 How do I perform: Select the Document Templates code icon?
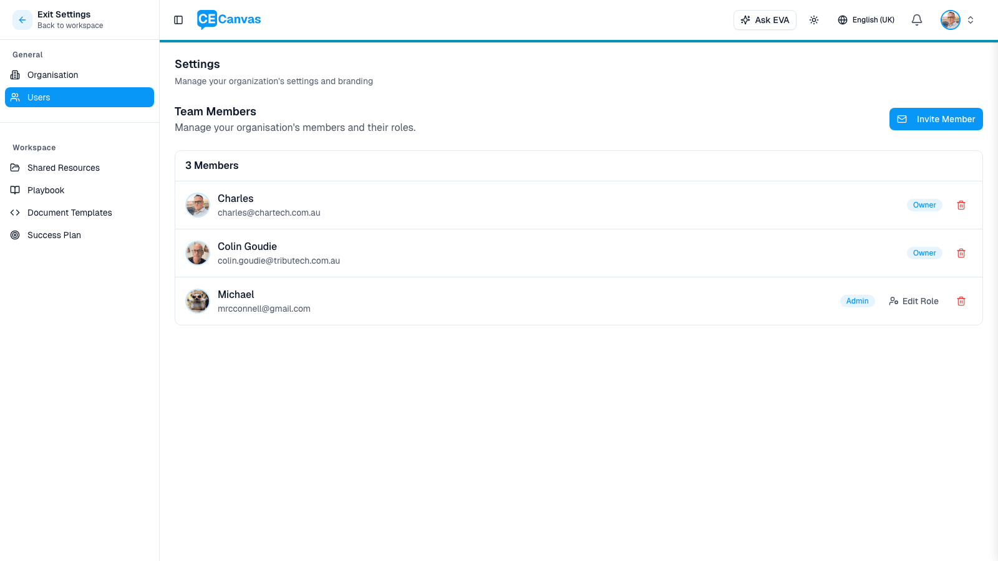click(x=15, y=213)
